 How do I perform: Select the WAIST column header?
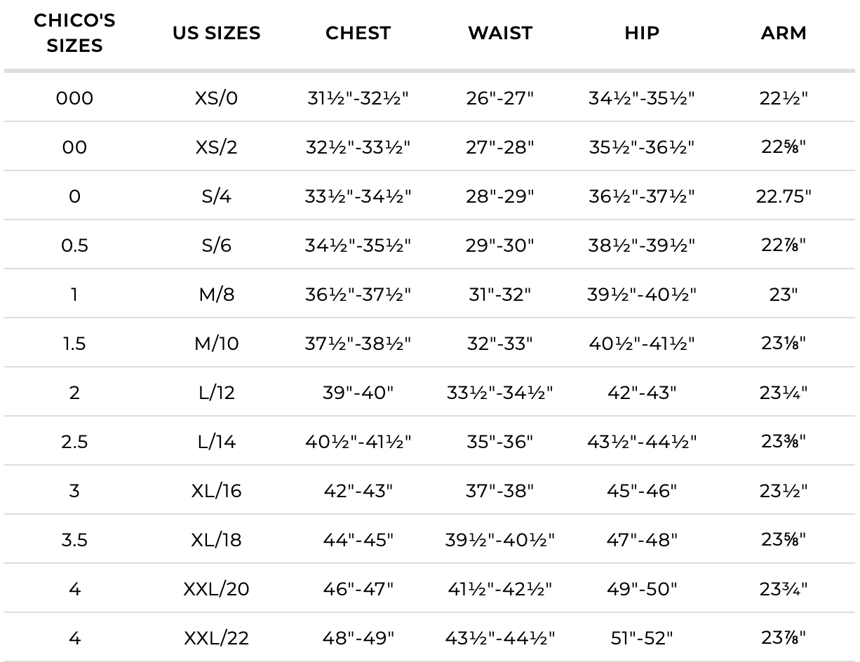(500, 33)
